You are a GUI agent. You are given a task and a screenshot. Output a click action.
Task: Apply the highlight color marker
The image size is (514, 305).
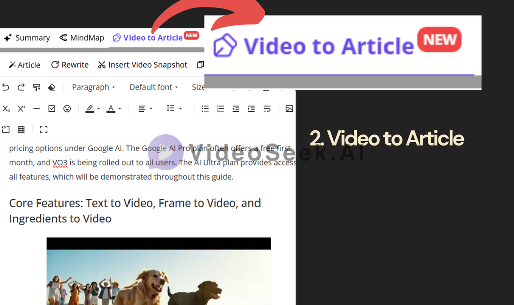(90, 109)
